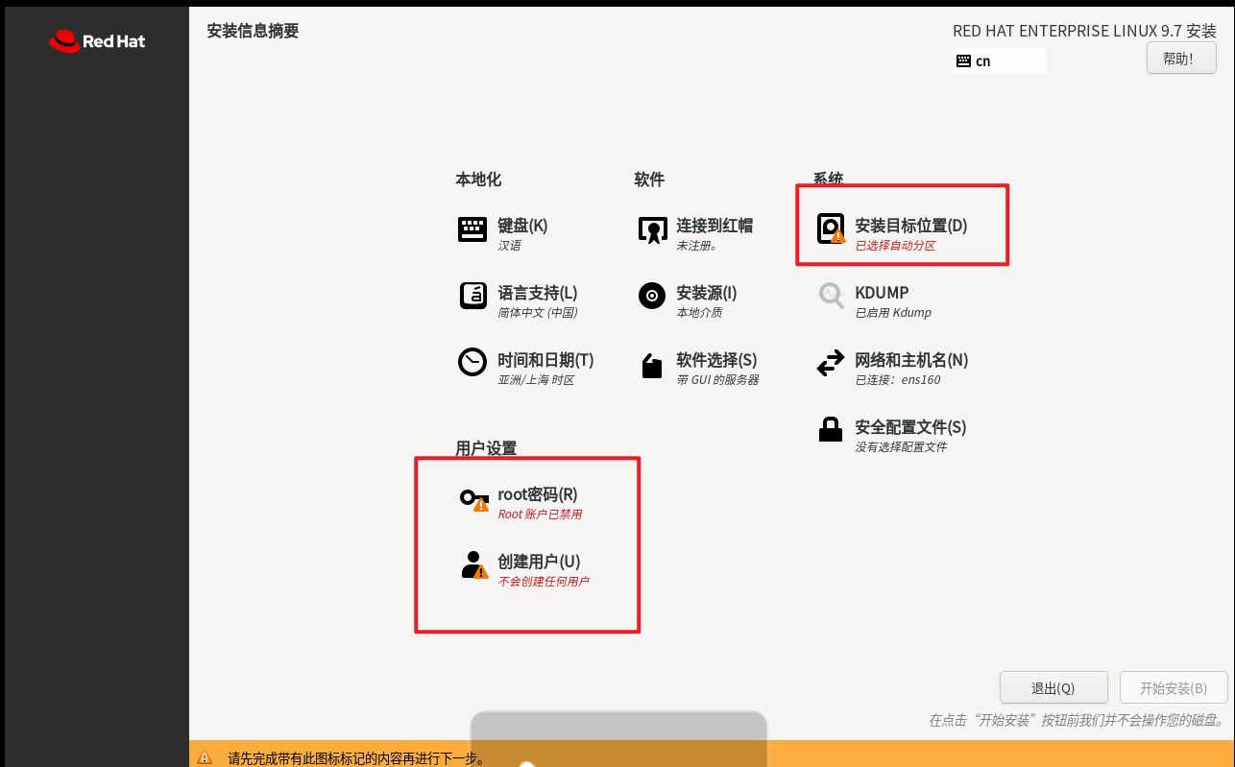The image size is (1235, 767).
Task: Click the disk notice below 开始安装 button
Action: click(1078, 720)
